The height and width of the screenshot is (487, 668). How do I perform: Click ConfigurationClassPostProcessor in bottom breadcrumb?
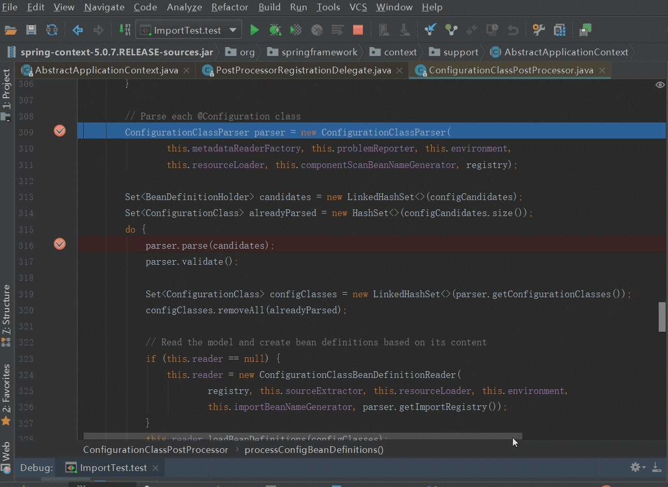[156, 450]
